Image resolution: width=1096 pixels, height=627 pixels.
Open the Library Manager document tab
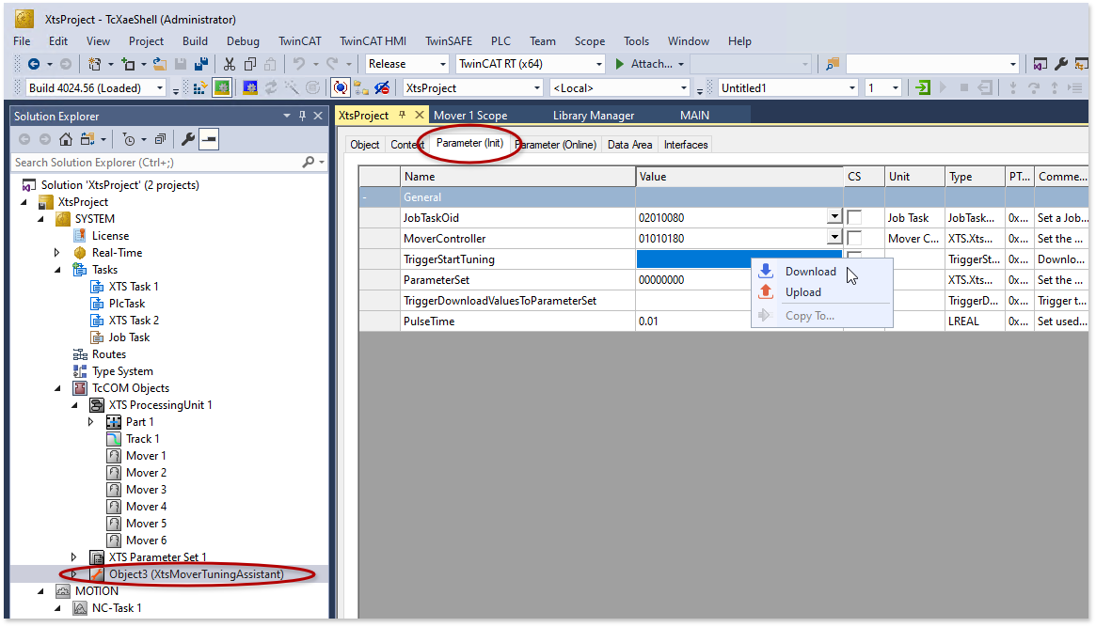click(594, 116)
